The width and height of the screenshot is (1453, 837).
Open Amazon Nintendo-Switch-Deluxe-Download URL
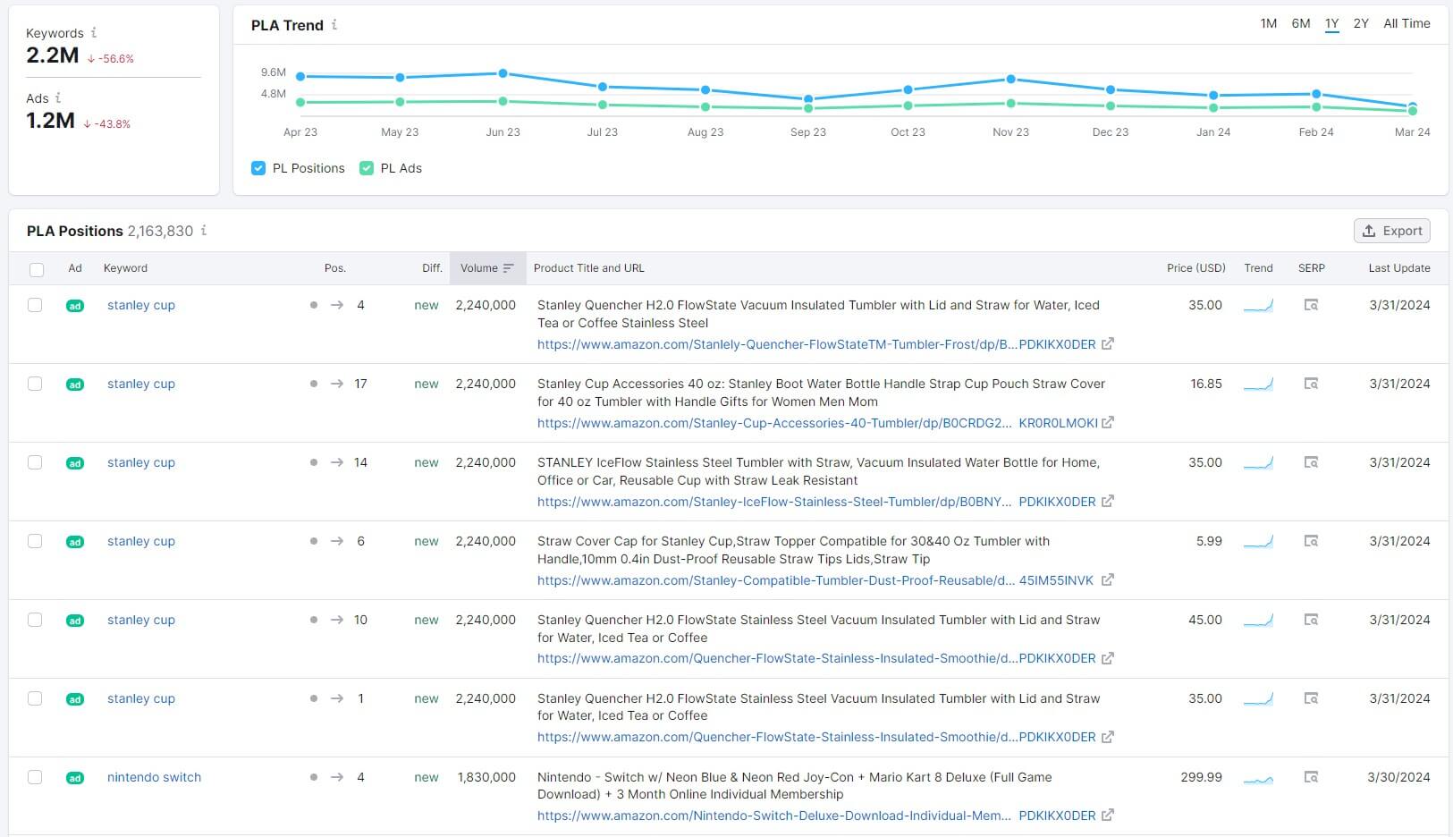[x=816, y=816]
